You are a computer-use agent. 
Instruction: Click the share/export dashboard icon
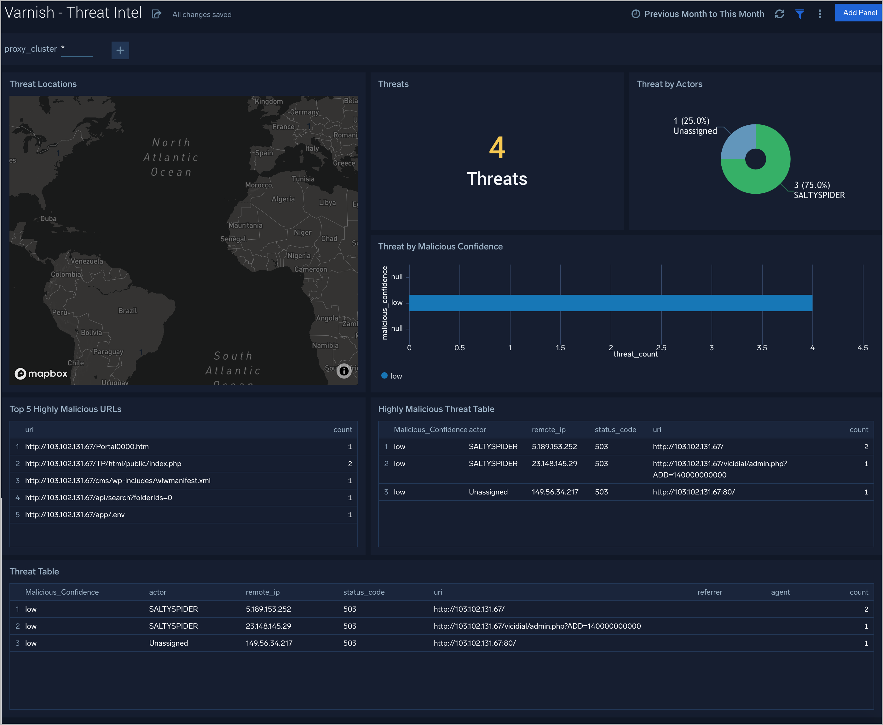(157, 14)
